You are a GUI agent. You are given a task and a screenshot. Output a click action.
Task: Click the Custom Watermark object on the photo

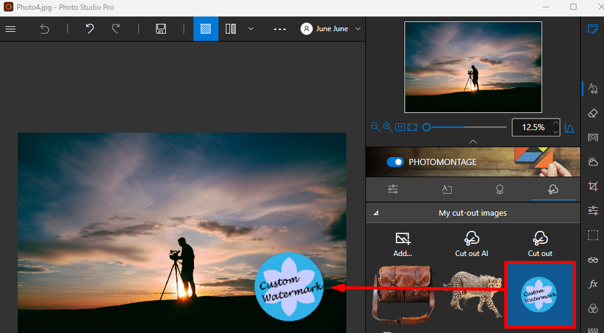pos(289,287)
